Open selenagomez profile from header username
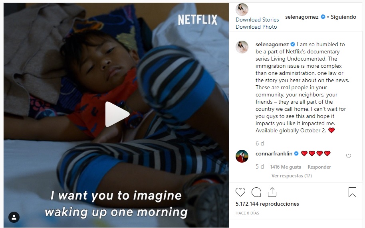The height and width of the screenshot is (228, 365). click(302, 17)
